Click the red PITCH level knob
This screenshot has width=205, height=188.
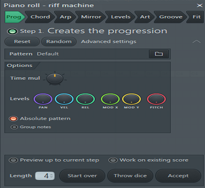(x=156, y=99)
